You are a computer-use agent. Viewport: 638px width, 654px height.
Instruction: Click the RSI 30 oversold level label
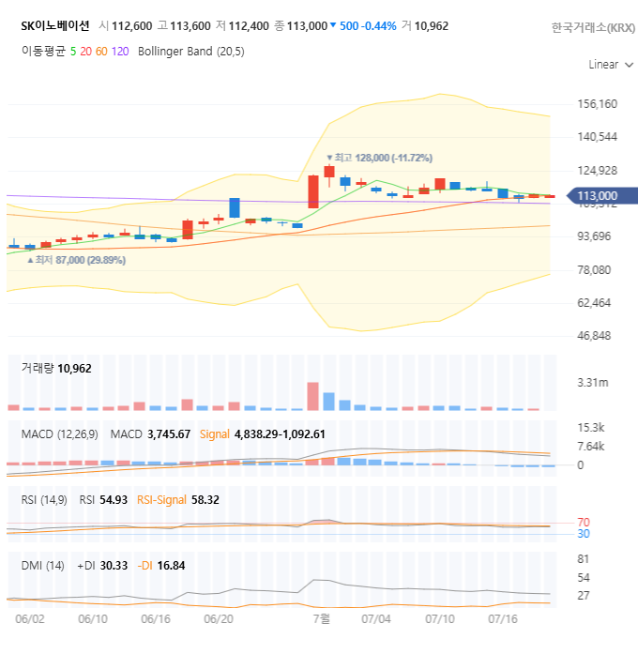click(584, 534)
